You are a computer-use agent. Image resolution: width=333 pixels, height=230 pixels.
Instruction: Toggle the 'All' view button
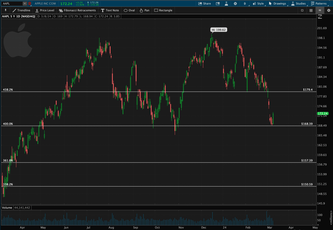[x=320, y=10]
